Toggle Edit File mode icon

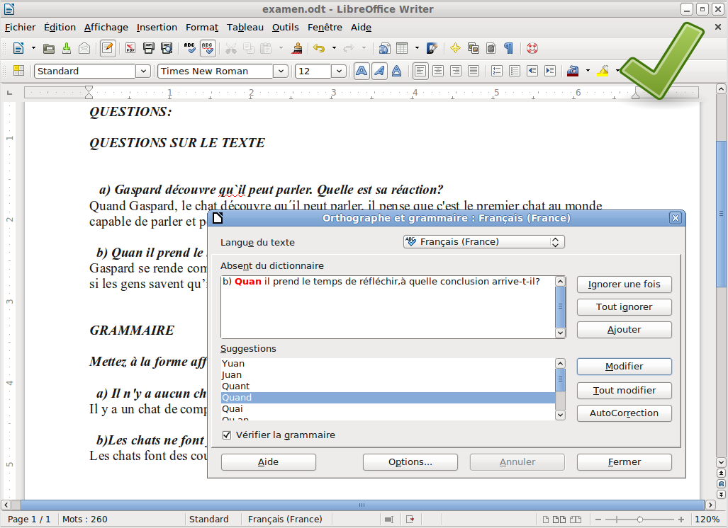click(108, 48)
